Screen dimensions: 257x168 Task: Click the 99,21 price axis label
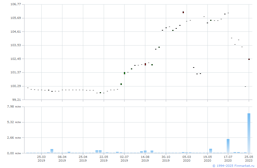coord(17,100)
